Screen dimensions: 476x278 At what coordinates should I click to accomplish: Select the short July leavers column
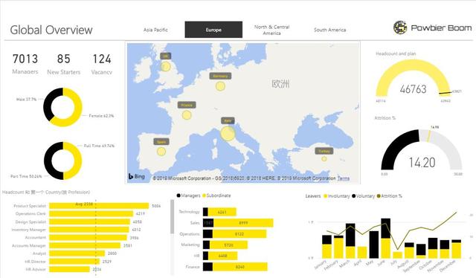(x=397, y=255)
